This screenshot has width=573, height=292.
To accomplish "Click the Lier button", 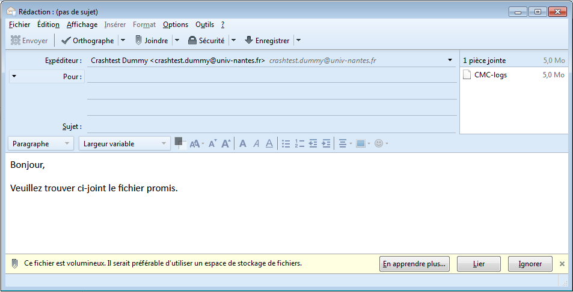I will click(x=479, y=264).
